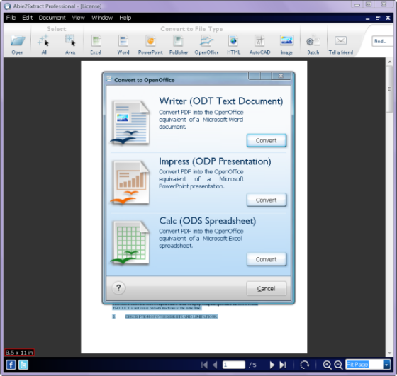Click the Fit Page zoom text field
Image resolution: width=397 pixels, height=376 pixels.
coord(364,365)
